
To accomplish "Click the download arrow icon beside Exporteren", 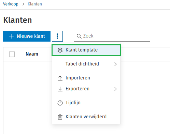I will (60, 89).
